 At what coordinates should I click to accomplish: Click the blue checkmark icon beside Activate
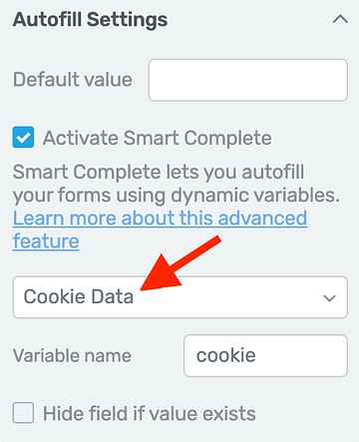[x=23, y=137]
